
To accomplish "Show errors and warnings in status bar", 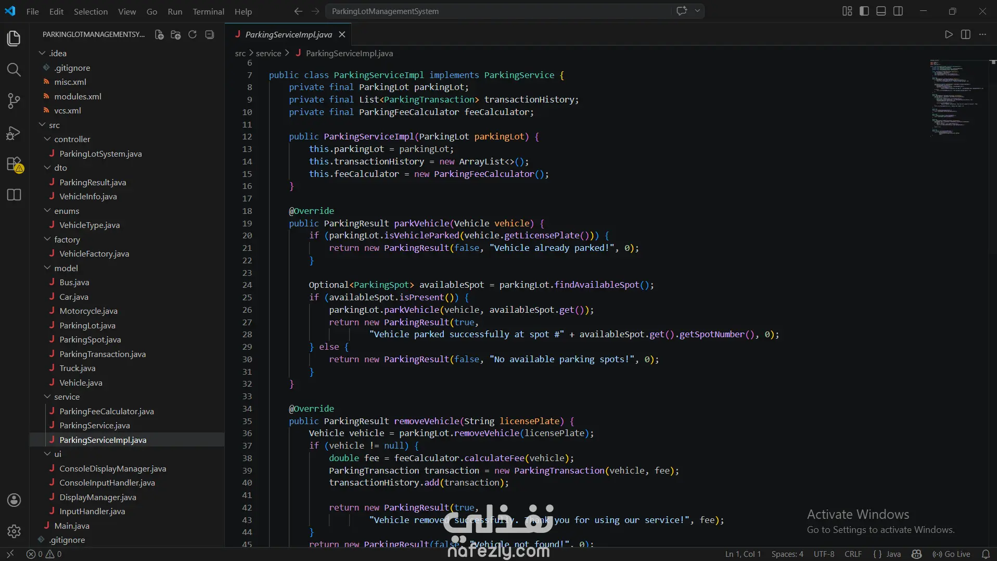I will click(44, 554).
